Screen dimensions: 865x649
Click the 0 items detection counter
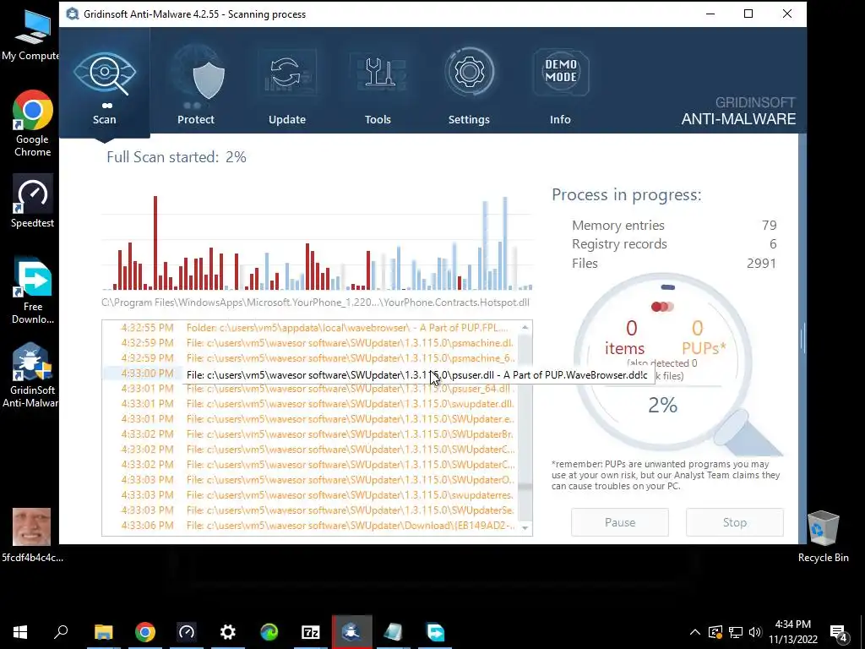tap(625, 337)
